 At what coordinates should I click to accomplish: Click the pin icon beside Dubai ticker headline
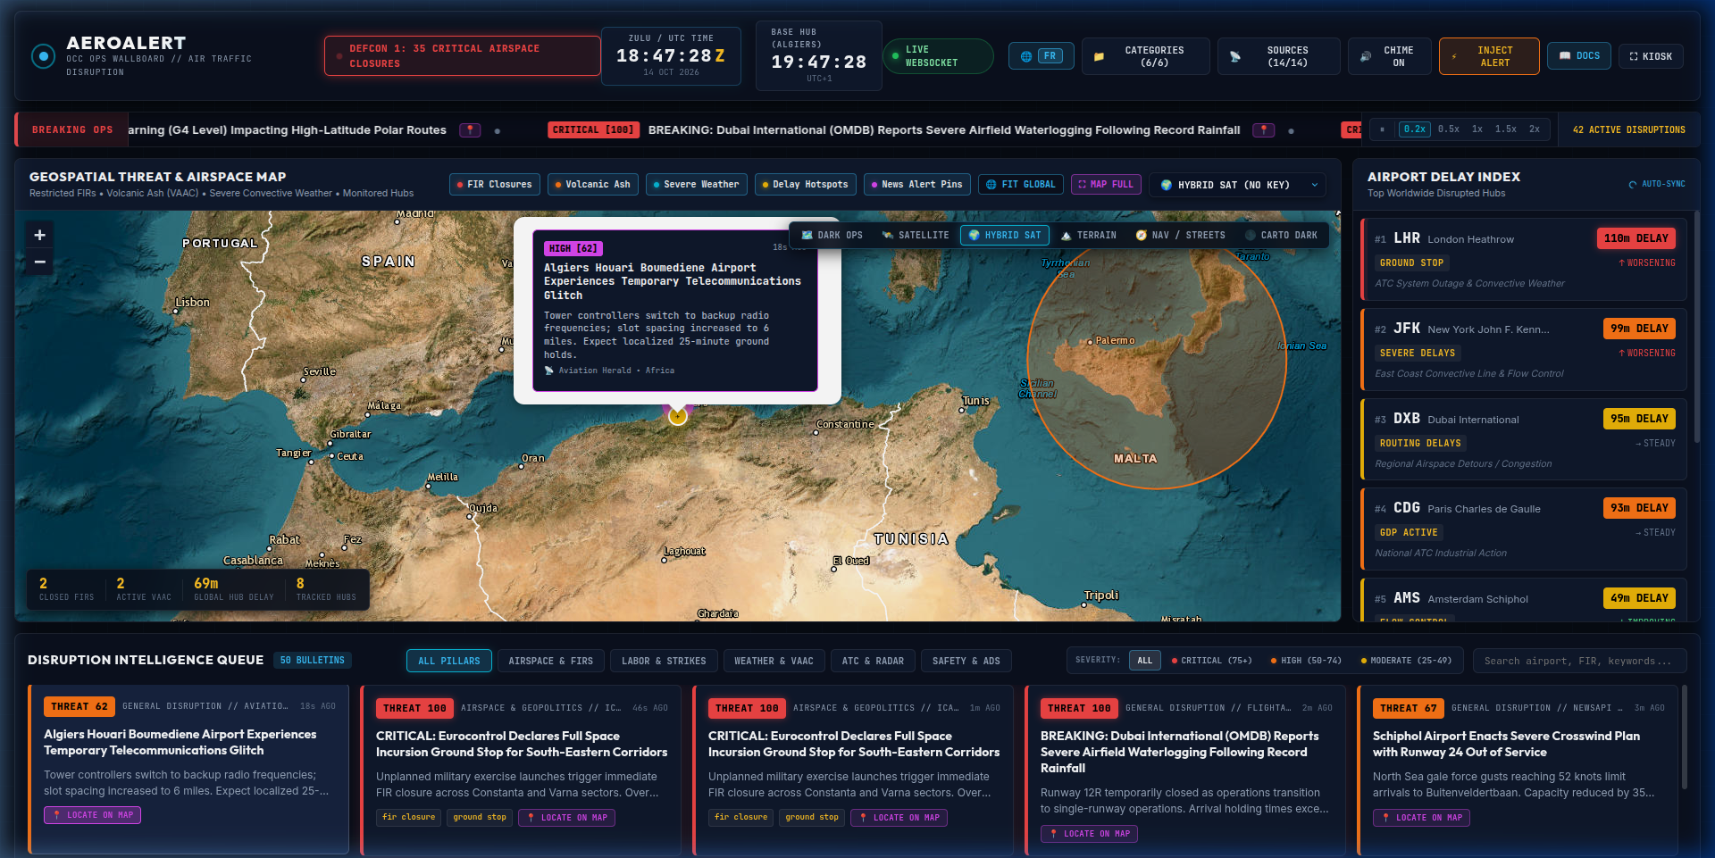(1263, 130)
